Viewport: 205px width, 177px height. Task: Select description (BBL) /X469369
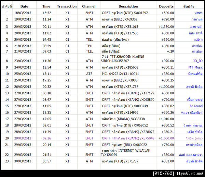pos(120,19)
